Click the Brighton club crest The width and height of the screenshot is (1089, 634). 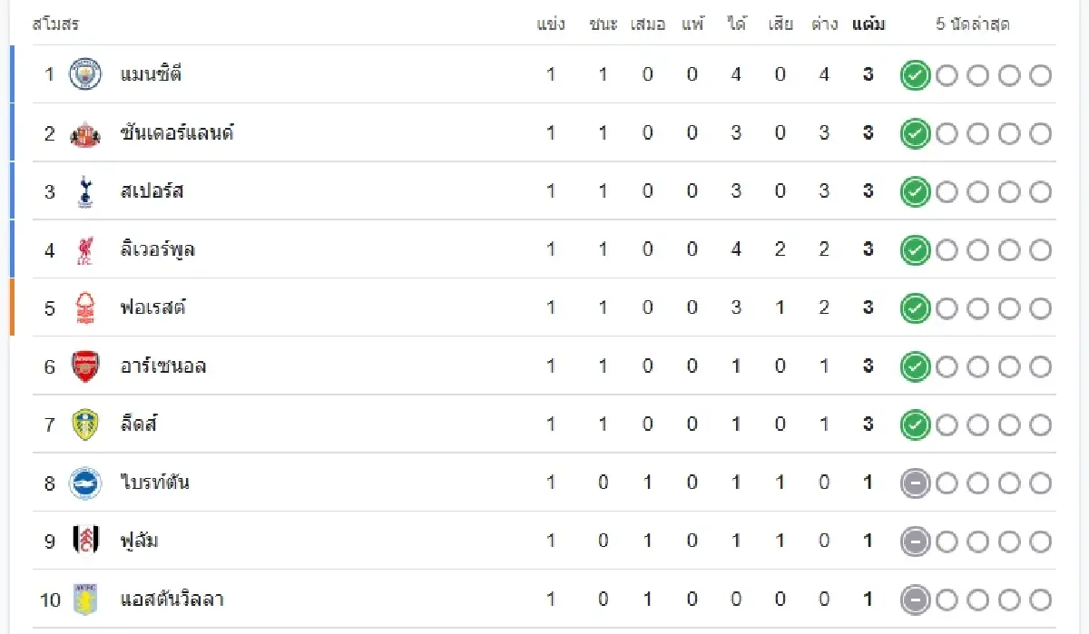pos(85,483)
